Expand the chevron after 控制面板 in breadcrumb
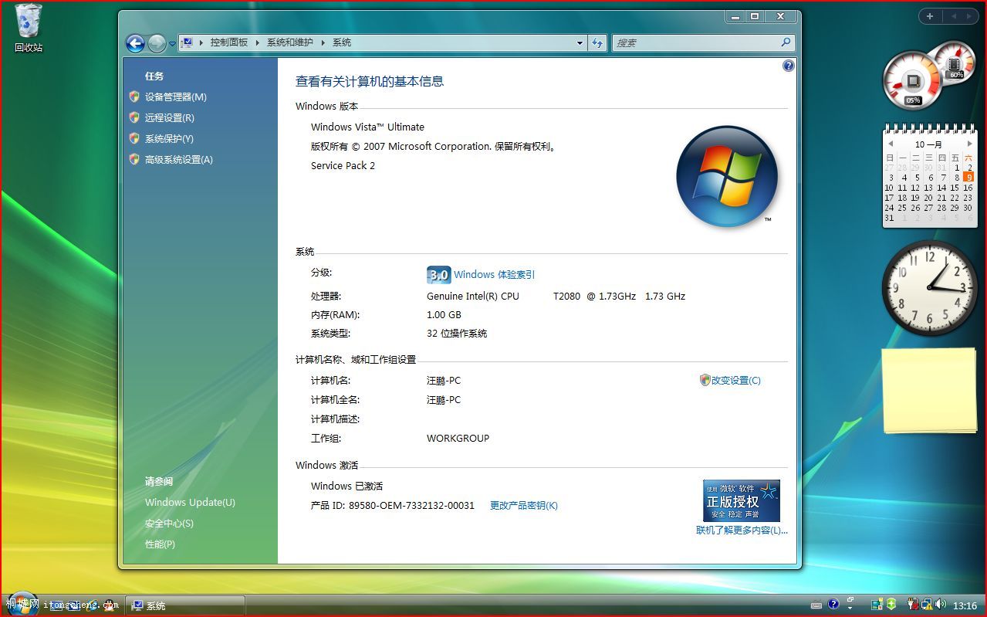Screen dimensions: 987x617 click(x=258, y=43)
